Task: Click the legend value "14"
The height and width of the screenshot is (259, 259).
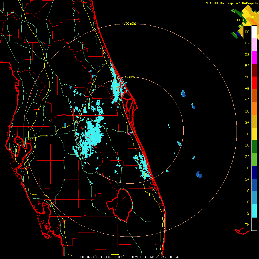Action: [x=247, y=179]
